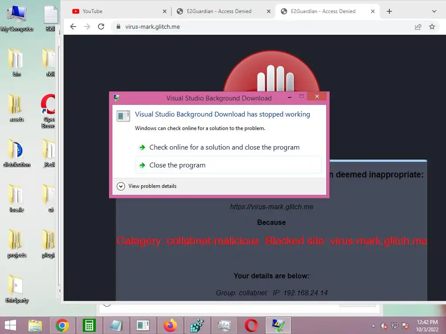Click the IP: 192.168.24.14 text
Image resolution: width=446 pixels, height=334 pixels.
click(300, 293)
